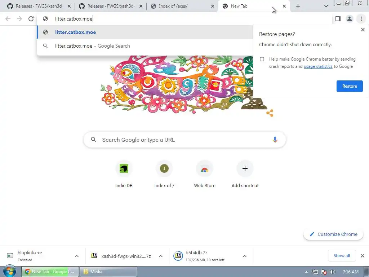The width and height of the screenshot is (369, 277).
Task: Share the Google doodle
Action: (x=270, y=113)
